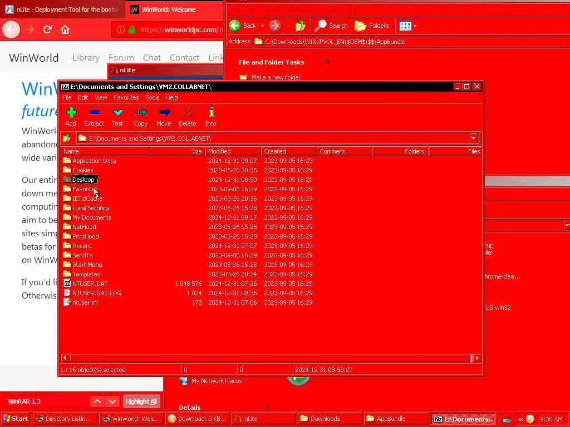Image resolution: width=570 pixels, height=427 pixels.
Task: Click the Copy toolbar icon
Action: (141, 116)
